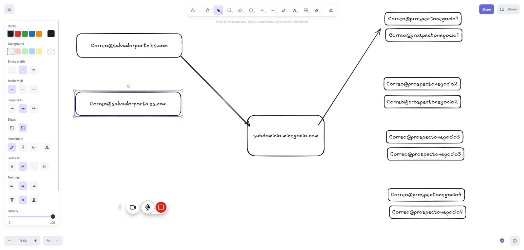Switch stroke style to dashed

pyautogui.click(x=23, y=89)
